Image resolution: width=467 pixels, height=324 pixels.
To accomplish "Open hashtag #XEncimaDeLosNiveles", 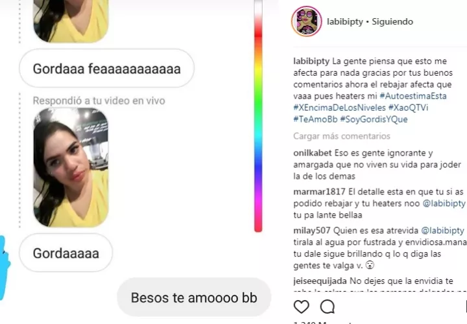I will coord(339,108).
